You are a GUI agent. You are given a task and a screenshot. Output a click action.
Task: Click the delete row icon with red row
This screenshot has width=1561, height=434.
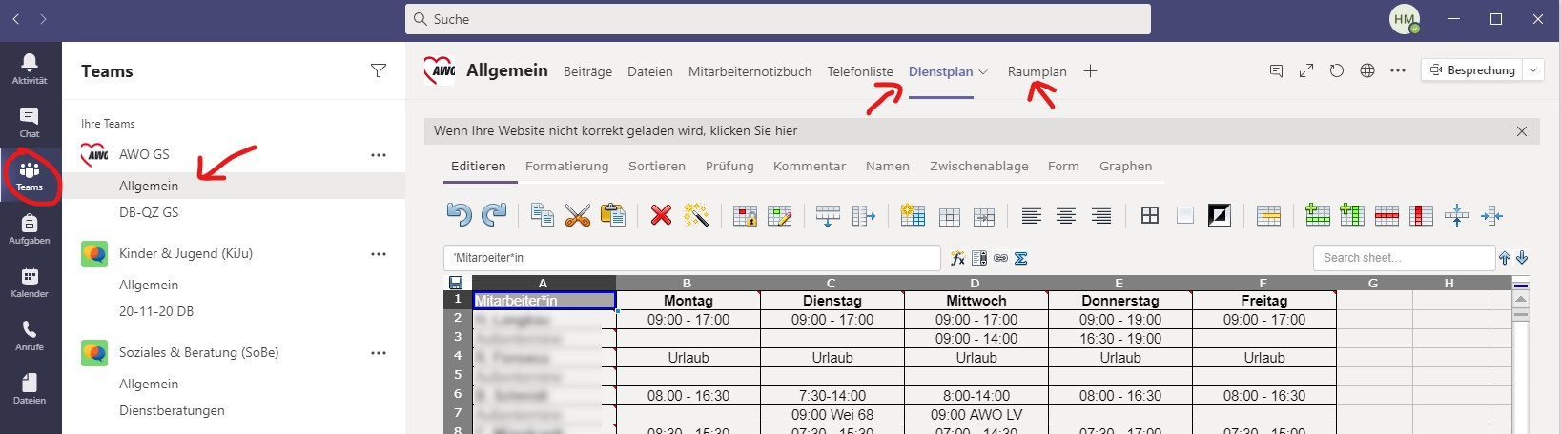[x=1386, y=216]
